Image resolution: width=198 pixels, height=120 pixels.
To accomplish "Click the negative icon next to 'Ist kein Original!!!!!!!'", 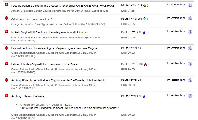I will [7, 32].
